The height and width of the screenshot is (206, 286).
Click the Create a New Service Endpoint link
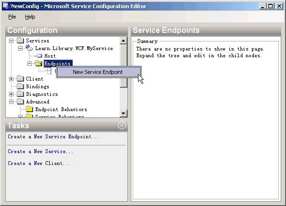(53, 137)
